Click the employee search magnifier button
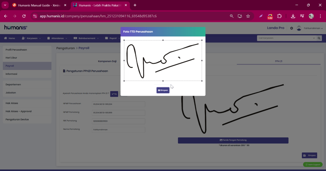 point(319,38)
